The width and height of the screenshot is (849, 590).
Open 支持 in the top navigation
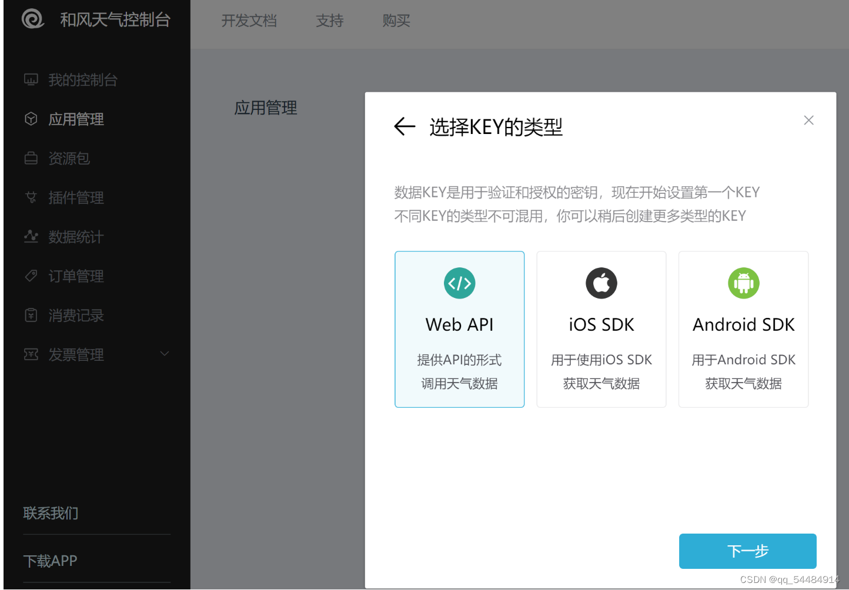(330, 21)
